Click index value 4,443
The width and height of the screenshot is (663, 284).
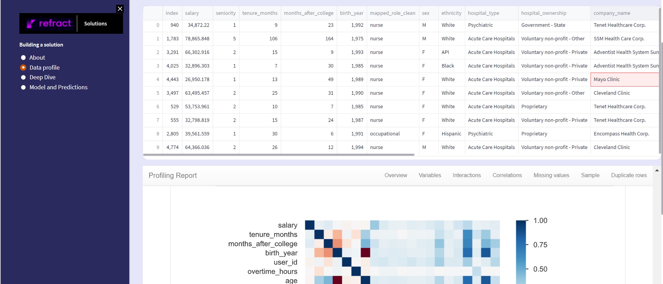pos(172,79)
